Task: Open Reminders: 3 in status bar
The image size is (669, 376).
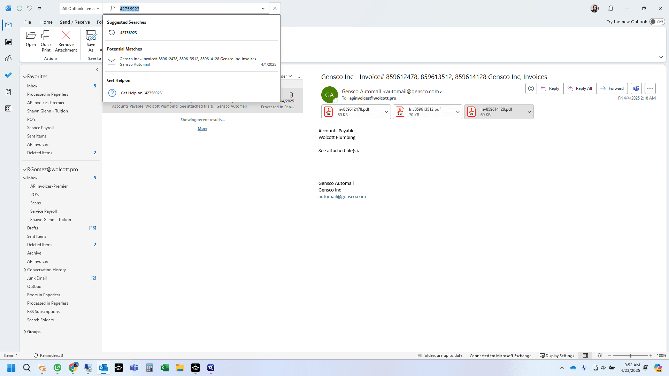Action: [x=48, y=355]
